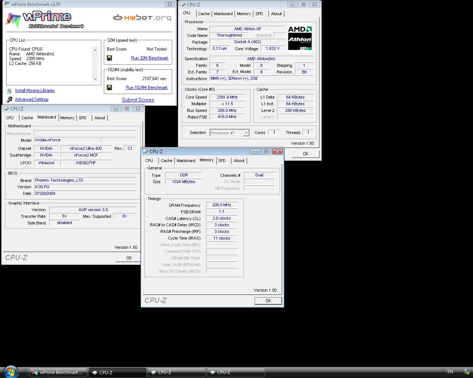The width and height of the screenshot is (473, 378).
Task: Click OK in the CPU-Z CPU window
Action: tap(306, 154)
